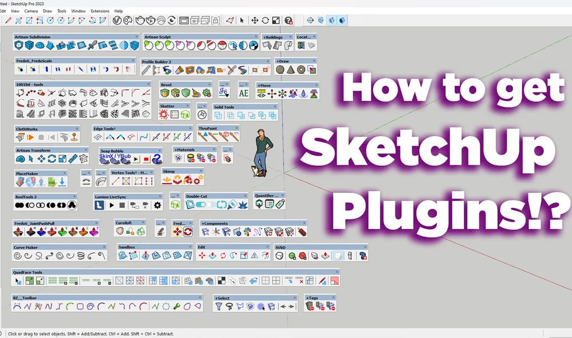The width and height of the screenshot is (572, 338).
Task: Click the broom icon in the Bevel toolbar
Action: [x=196, y=93]
